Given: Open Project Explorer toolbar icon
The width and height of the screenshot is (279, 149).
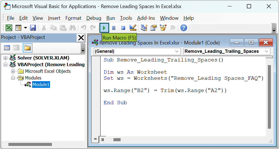Looking at the screenshot, I should click(x=144, y=28).
